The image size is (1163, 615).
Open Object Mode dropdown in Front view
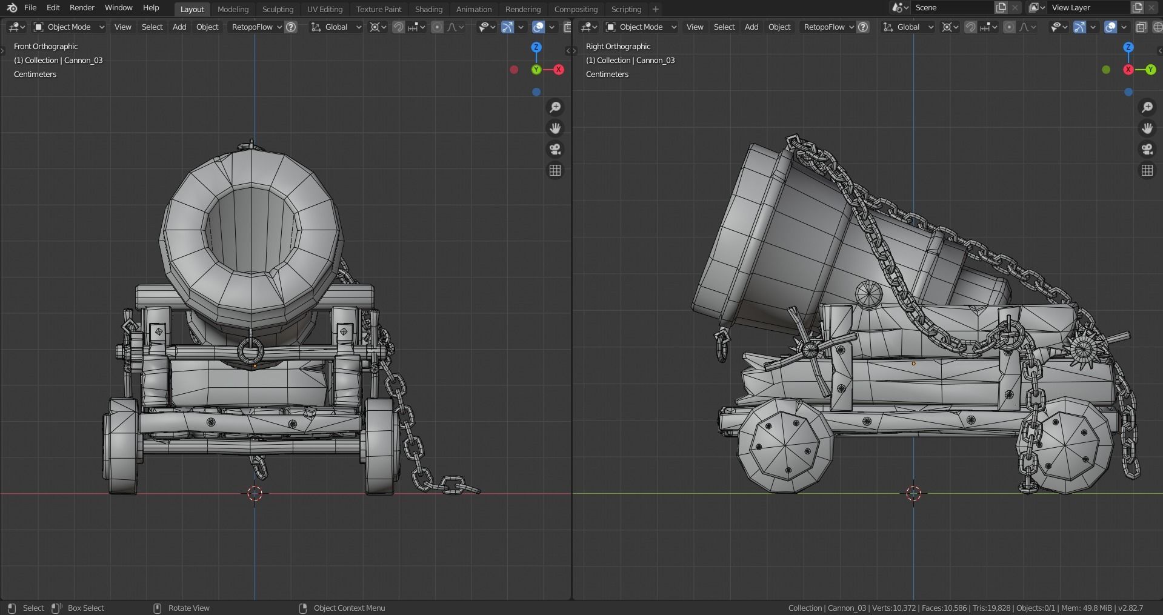69,27
